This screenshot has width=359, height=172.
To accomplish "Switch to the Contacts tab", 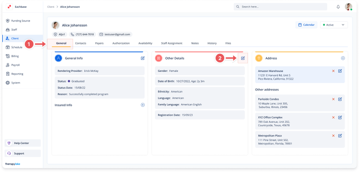I will tap(81, 43).
